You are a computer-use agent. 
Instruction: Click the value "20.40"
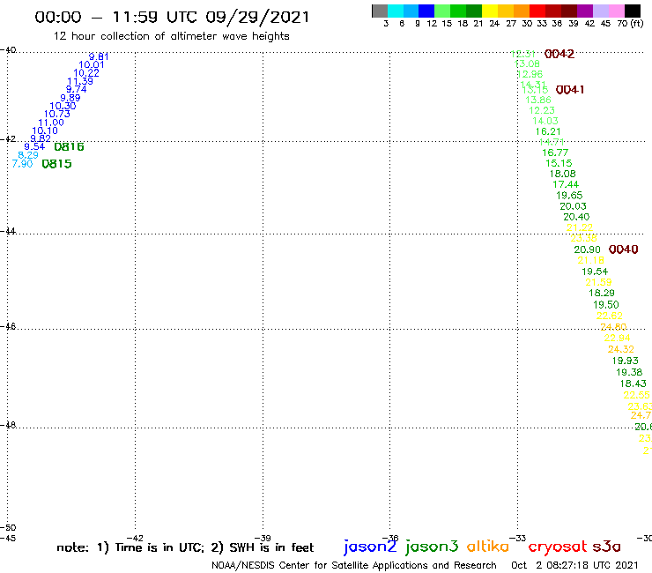point(576,217)
